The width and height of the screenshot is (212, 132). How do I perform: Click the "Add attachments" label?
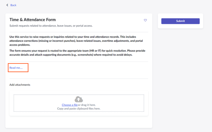click(x=20, y=85)
